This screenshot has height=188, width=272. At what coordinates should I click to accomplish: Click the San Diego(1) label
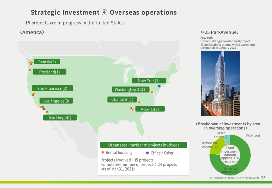(60, 118)
